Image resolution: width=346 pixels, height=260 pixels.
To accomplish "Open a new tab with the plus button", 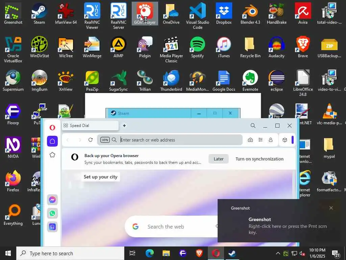I will [124, 126].
